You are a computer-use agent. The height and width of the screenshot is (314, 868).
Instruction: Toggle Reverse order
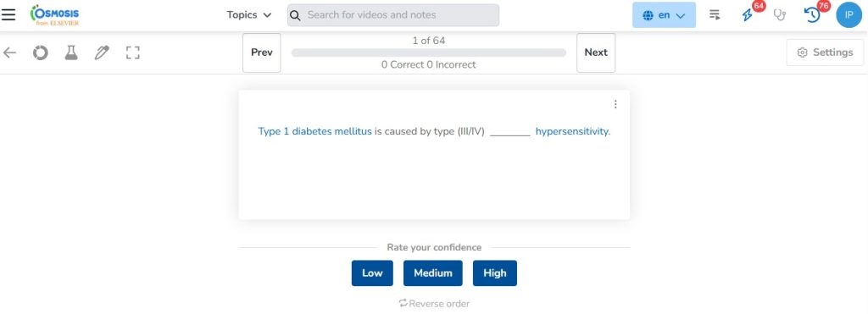tap(434, 304)
